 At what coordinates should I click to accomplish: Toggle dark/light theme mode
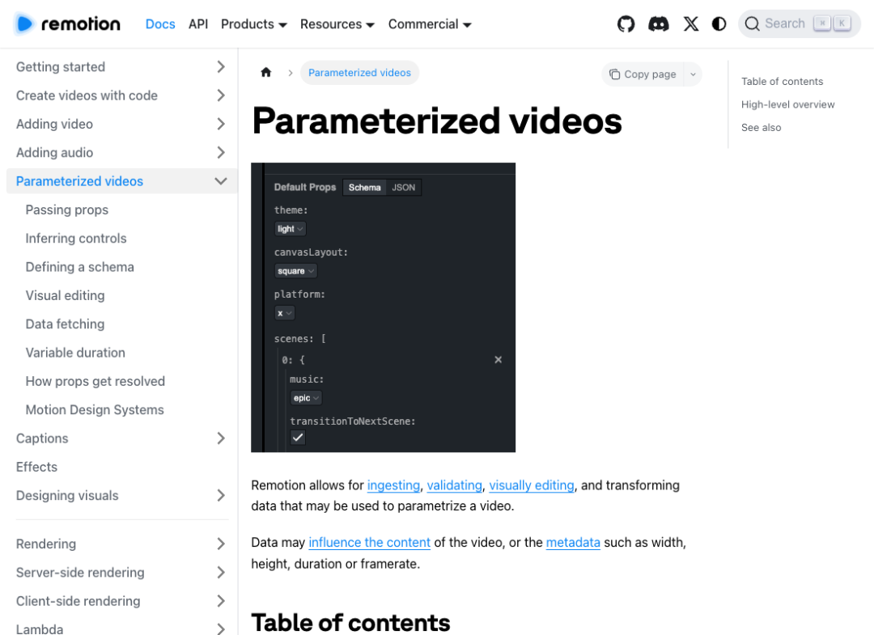(719, 24)
